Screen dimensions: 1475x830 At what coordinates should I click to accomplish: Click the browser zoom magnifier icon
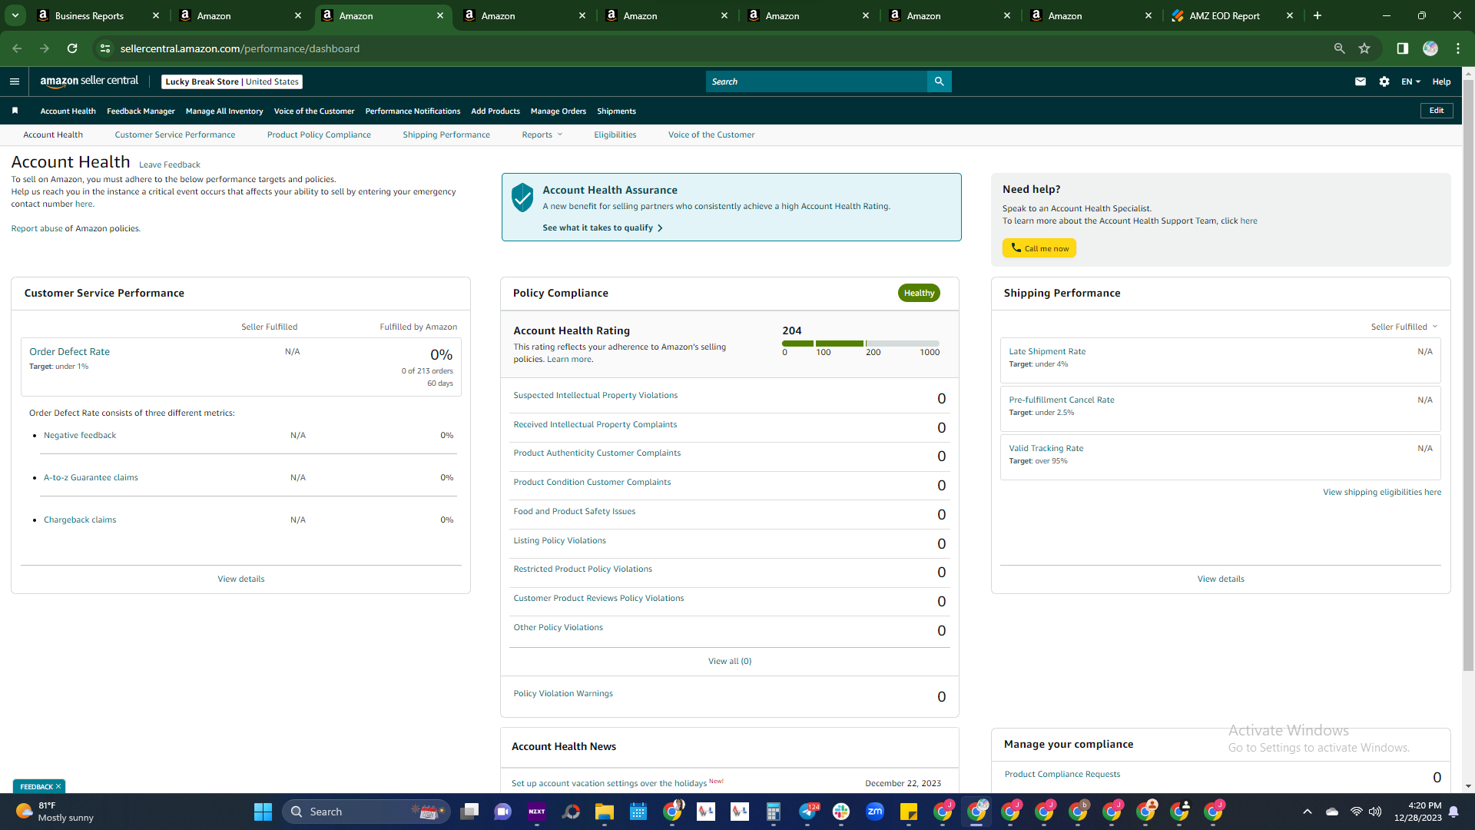pyautogui.click(x=1339, y=48)
